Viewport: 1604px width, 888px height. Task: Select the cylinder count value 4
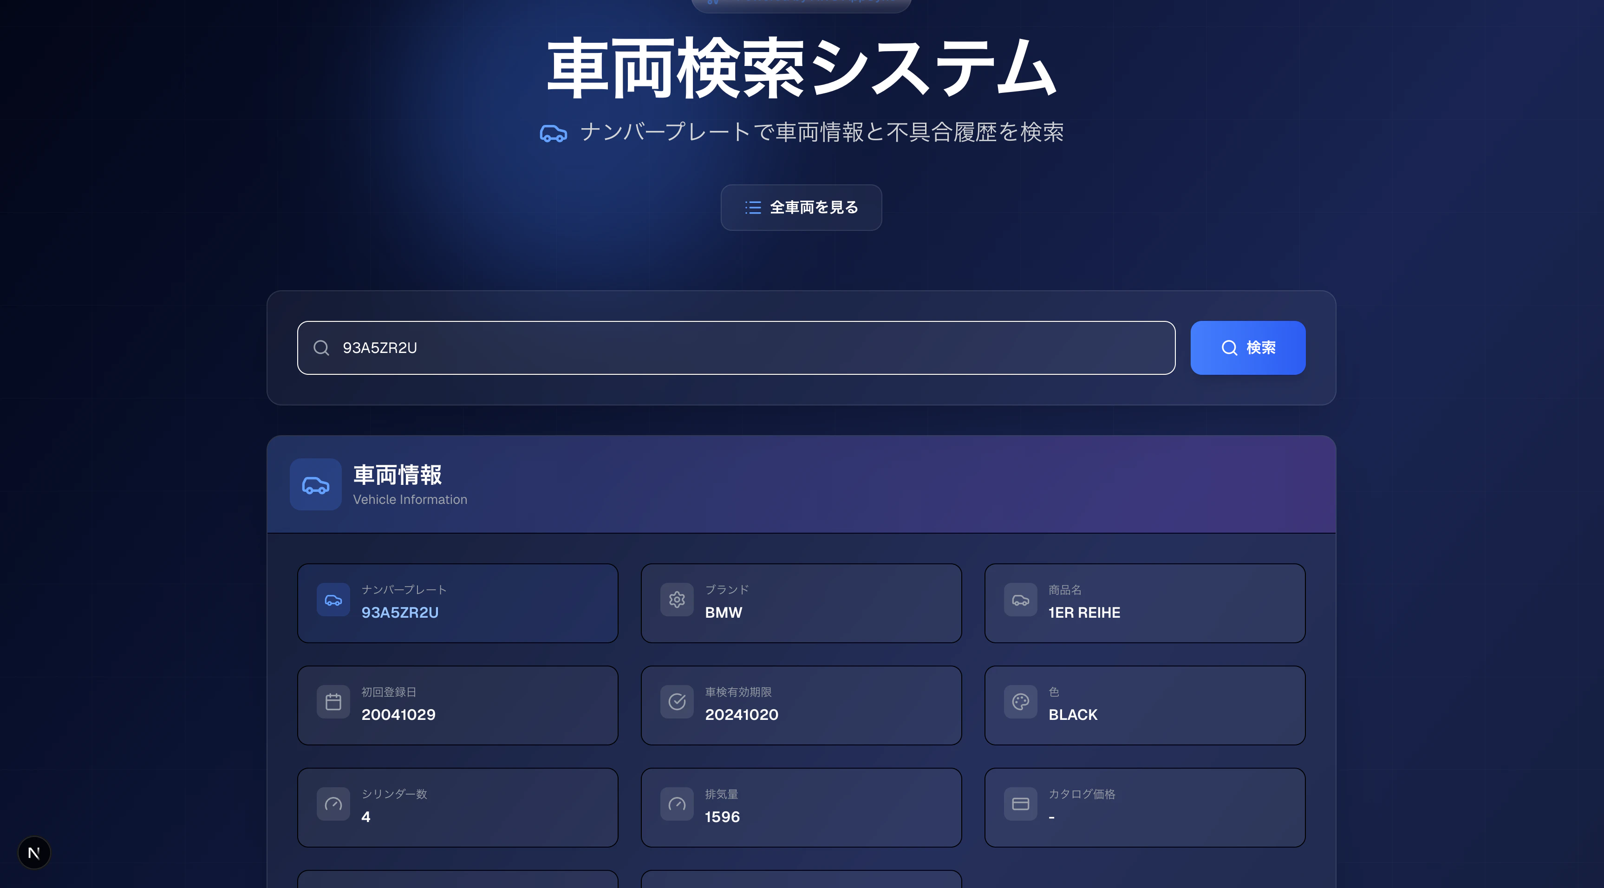[366, 817]
